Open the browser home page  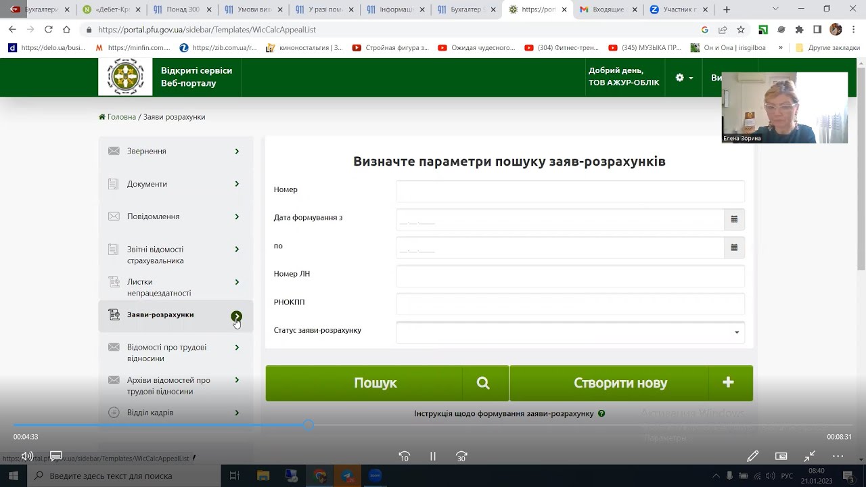66,30
